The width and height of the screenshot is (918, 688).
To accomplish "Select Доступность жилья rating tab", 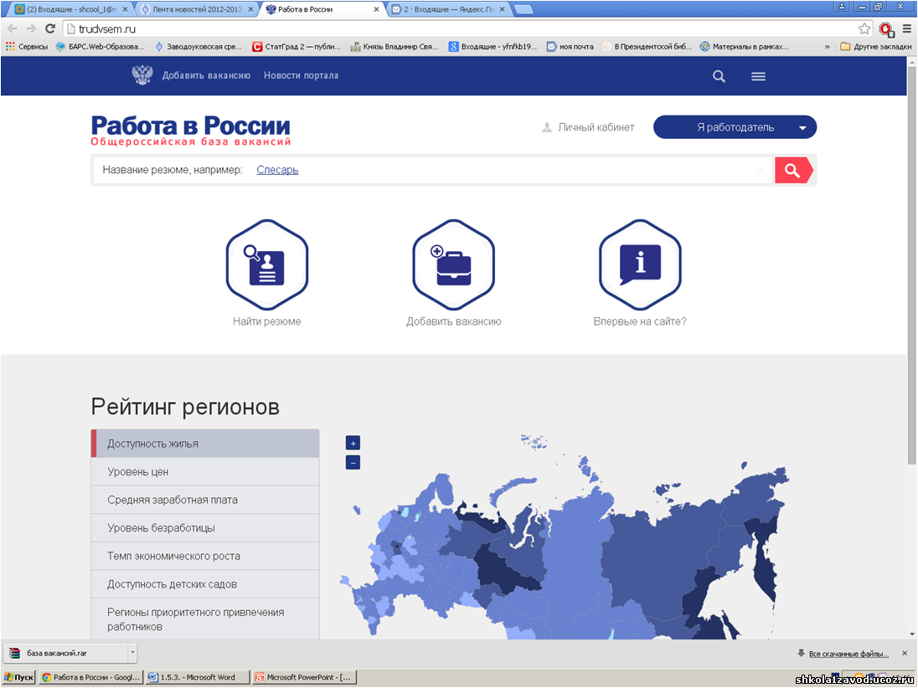I will [x=205, y=444].
